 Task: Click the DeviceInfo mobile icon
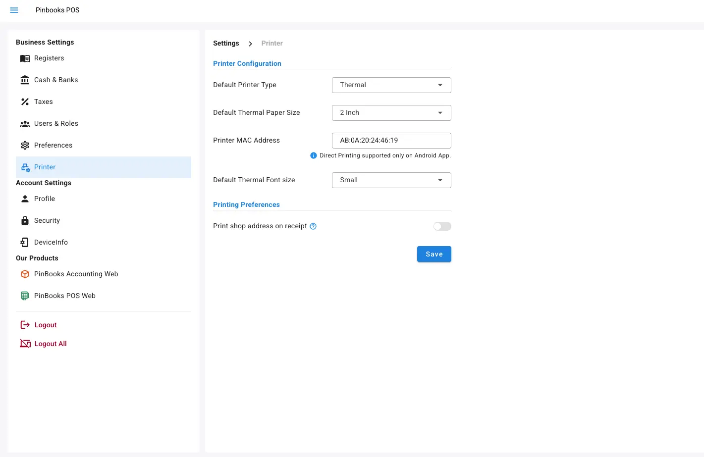click(x=25, y=242)
